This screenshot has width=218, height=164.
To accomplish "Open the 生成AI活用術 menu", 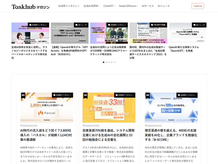I will pyautogui.click(x=91, y=6).
